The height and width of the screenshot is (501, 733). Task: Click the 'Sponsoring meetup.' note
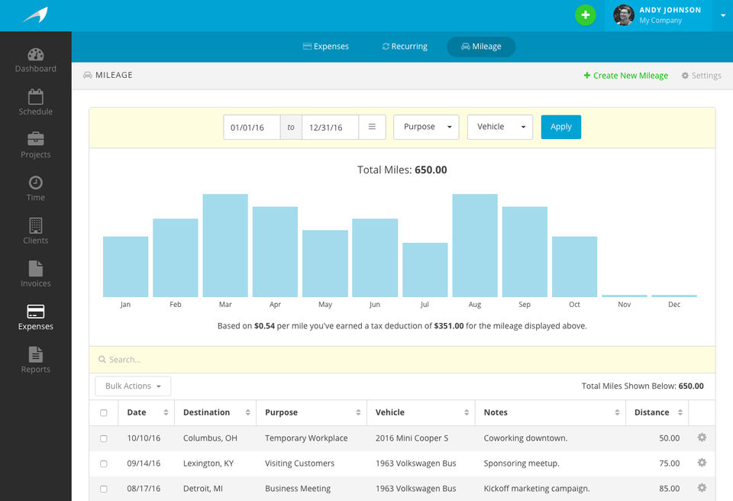(x=521, y=464)
